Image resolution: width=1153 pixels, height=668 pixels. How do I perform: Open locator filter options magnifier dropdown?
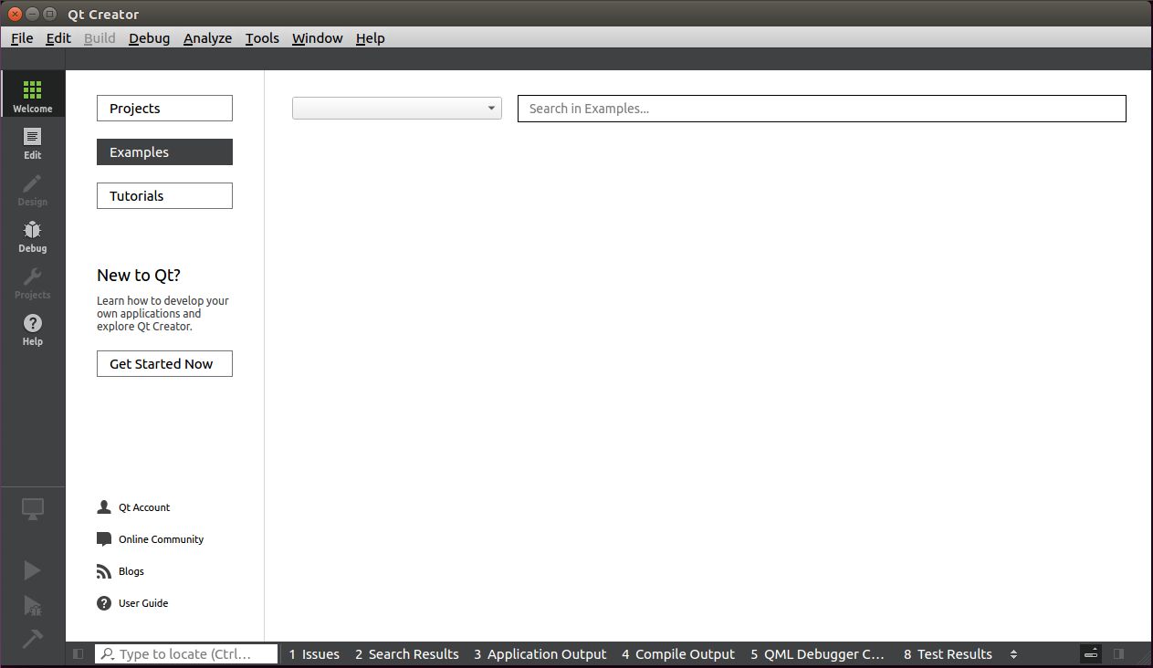(x=108, y=654)
